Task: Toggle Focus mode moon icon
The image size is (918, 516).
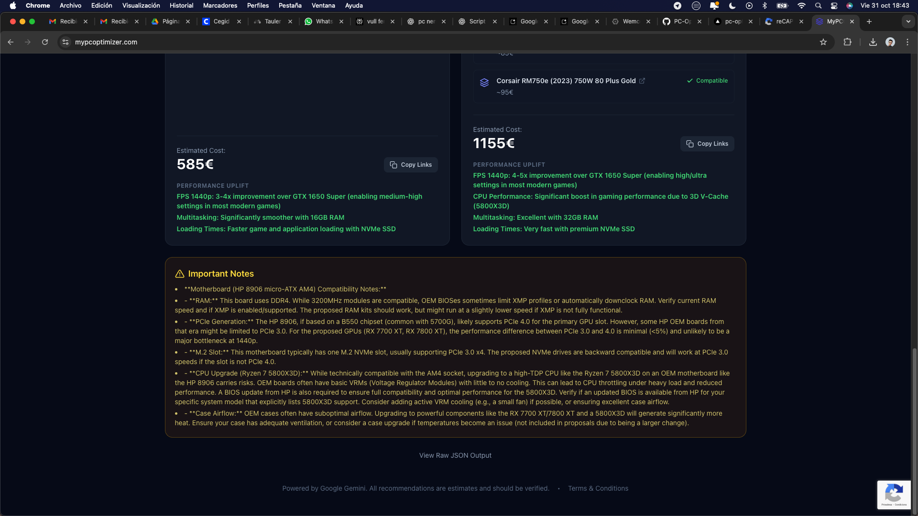Action: click(732, 6)
